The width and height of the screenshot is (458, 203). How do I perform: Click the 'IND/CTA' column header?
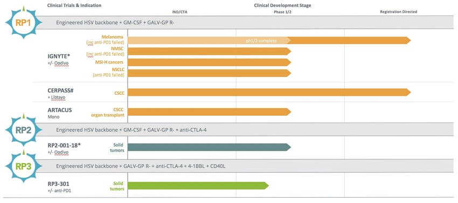click(178, 12)
